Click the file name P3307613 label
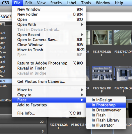 [x=79, y=126]
